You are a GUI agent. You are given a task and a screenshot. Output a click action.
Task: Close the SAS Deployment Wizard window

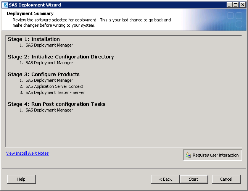242,5
